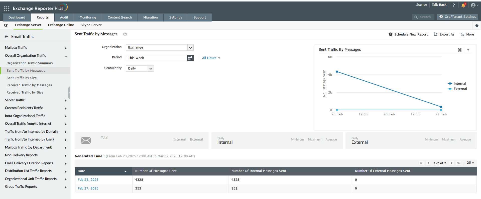Viewport: 481px width, 199px height.
Task: Open the Period calendar picker
Action: pyautogui.click(x=190, y=58)
